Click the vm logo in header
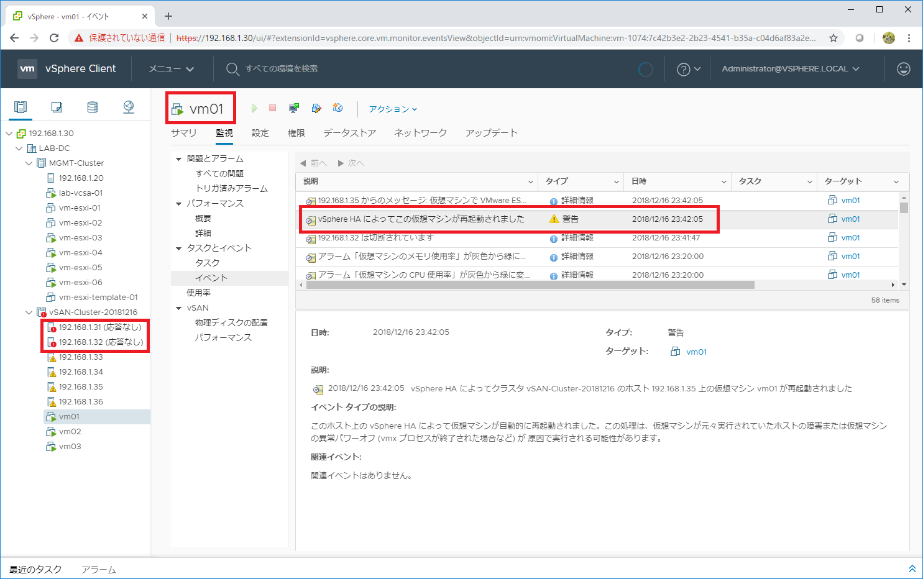 click(27, 69)
